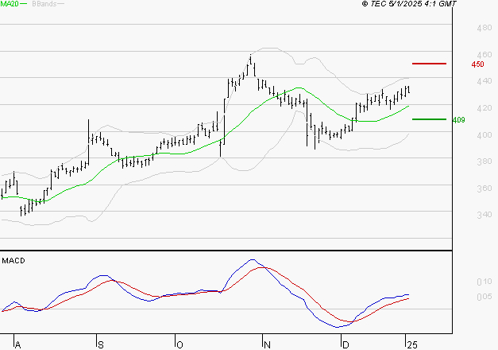Click the 480 price axis label

(x=484, y=28)
